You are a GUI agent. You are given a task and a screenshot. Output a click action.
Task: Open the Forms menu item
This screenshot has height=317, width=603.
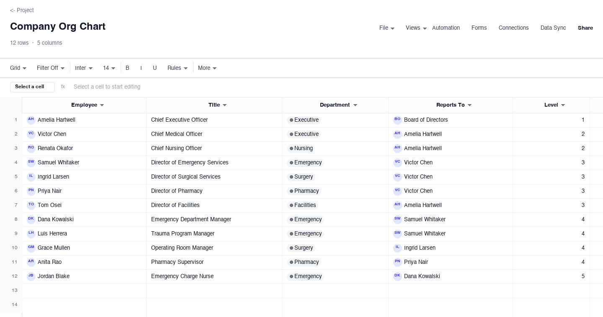pyautogui.click(x=479, y=28)
